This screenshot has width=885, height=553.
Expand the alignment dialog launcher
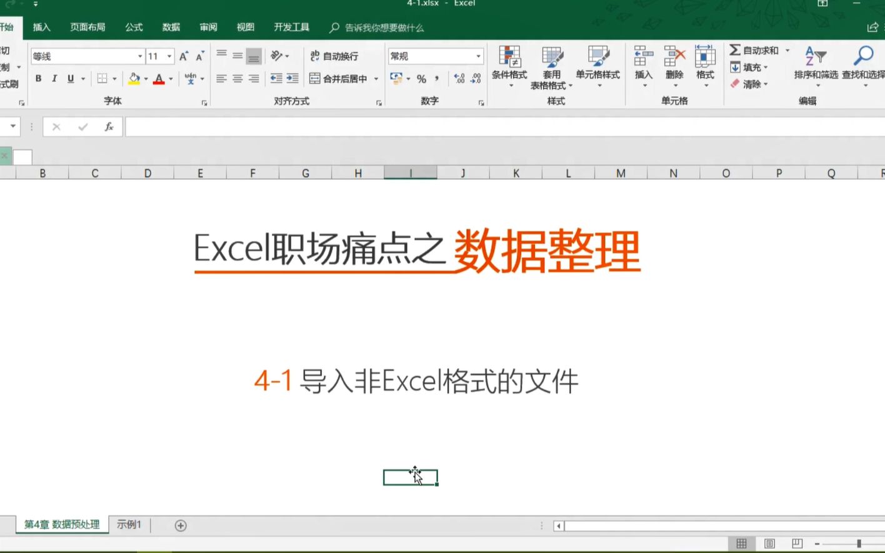point(379,103)
